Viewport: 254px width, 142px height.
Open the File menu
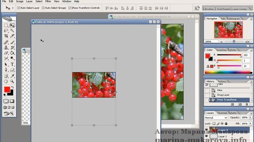point(4,1)
